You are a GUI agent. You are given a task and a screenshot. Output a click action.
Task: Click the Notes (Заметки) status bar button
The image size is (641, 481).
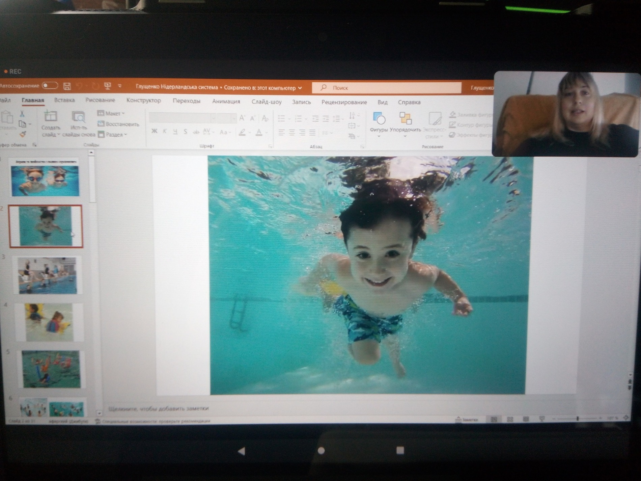pyautogui.click(x=467, y=420)
